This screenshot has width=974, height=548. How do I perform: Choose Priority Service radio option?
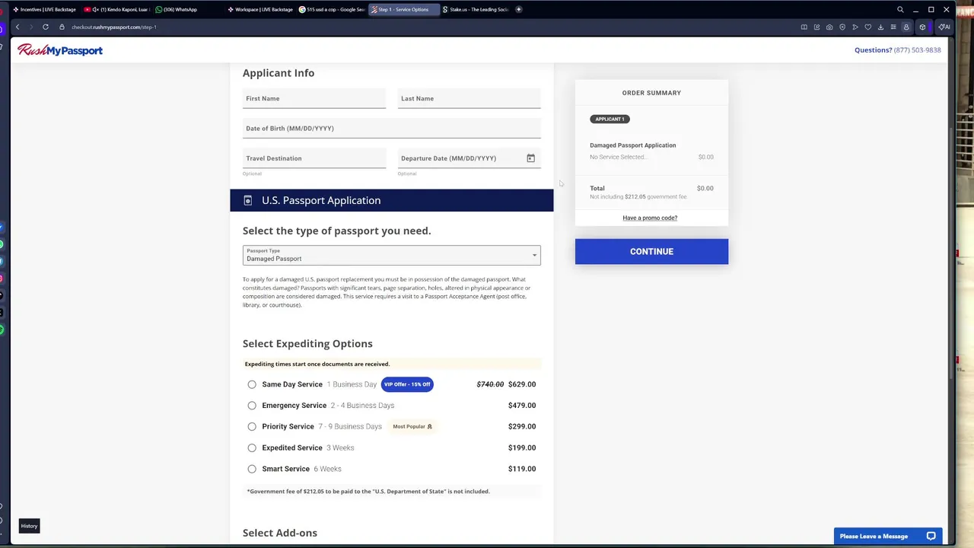252,427
